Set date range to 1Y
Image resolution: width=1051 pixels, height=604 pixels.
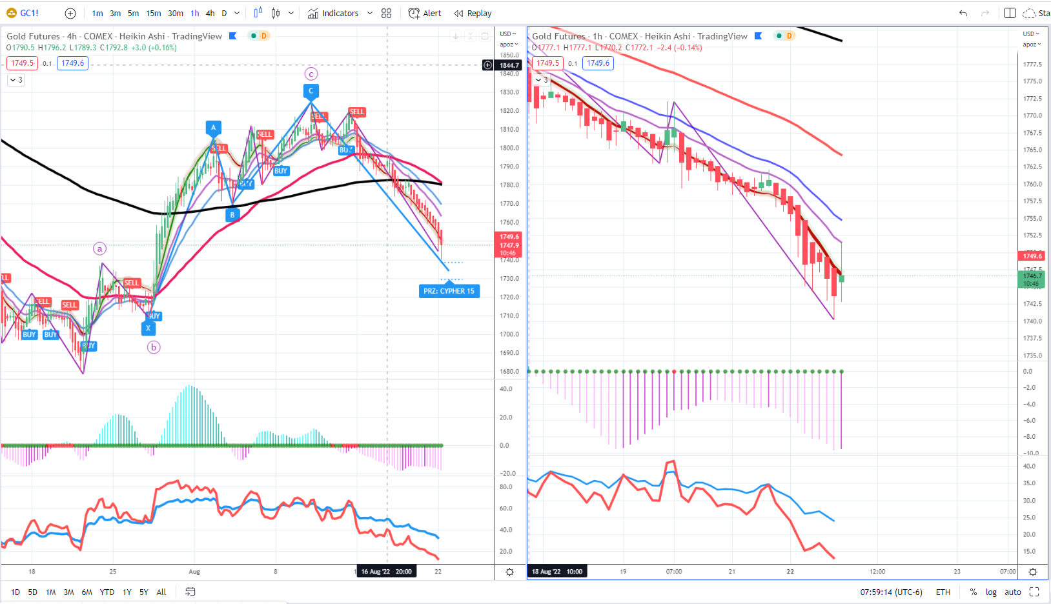127,592
